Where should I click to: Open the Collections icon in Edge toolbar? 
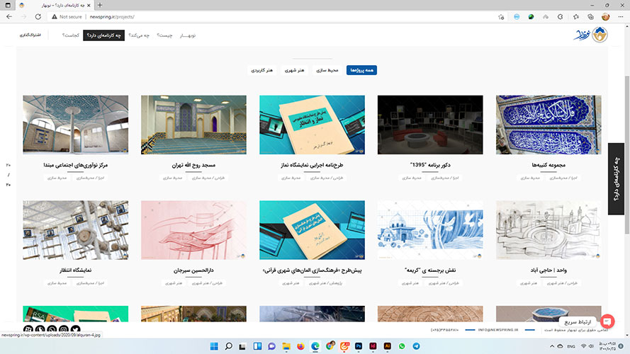tap(590, 17)
